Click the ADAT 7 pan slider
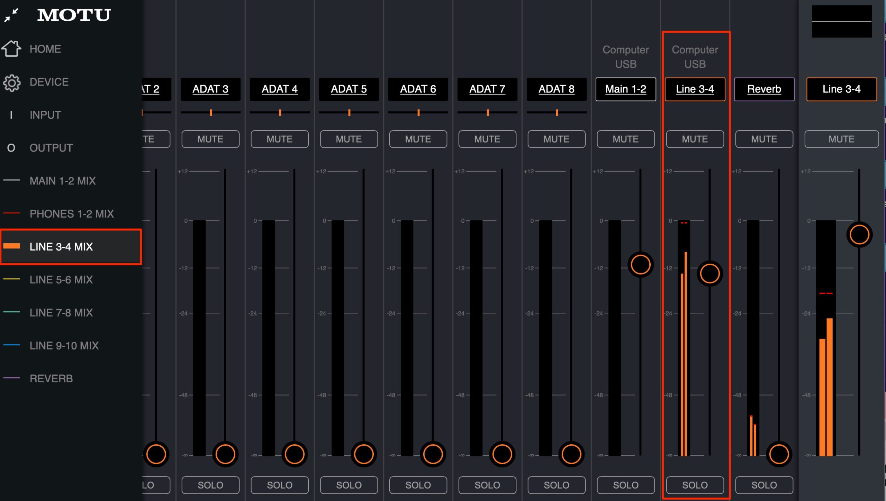This screenshot has height=501, width=886. pyautogui.click(x=487, y=112)
